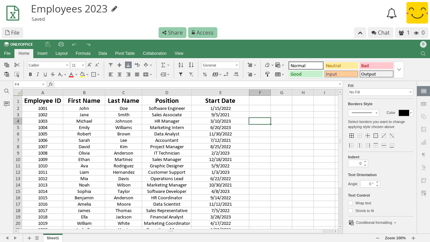Open the Table settings panel icon
Viewport: 430px width, 242px height.
point(424,104)
